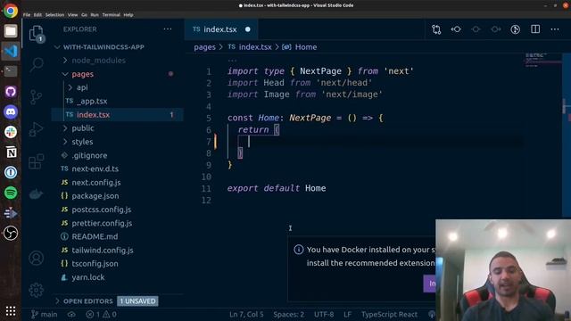
Task: Change end of line sequence LF
Action: point(347,314)
